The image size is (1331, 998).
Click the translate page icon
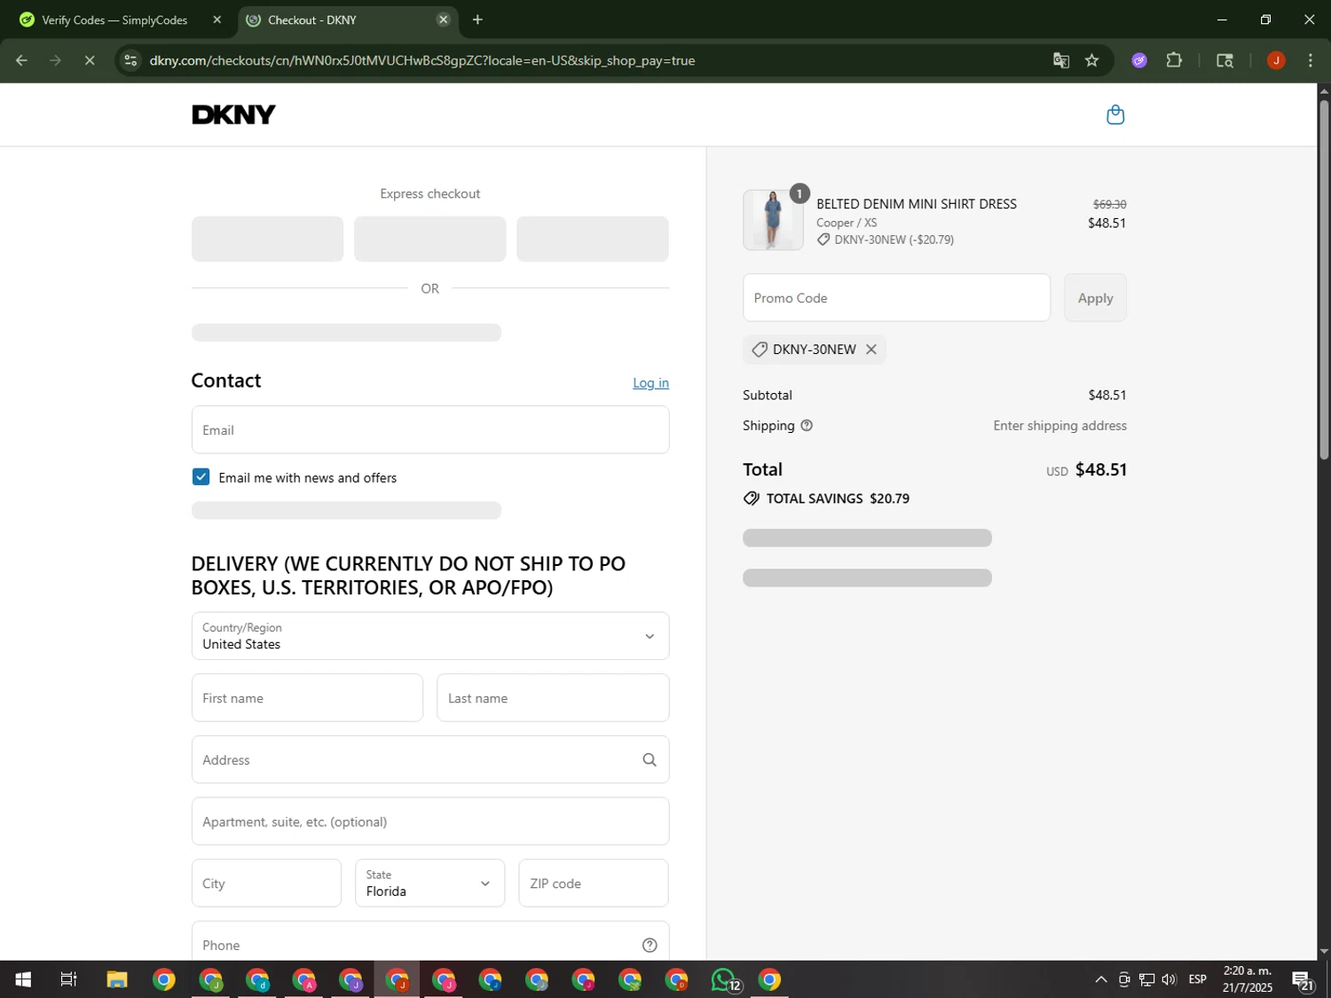point(1060,60)
